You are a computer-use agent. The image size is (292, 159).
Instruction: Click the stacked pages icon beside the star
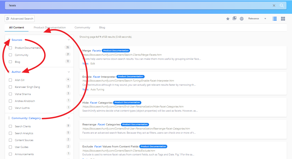[x=234, y=18]
